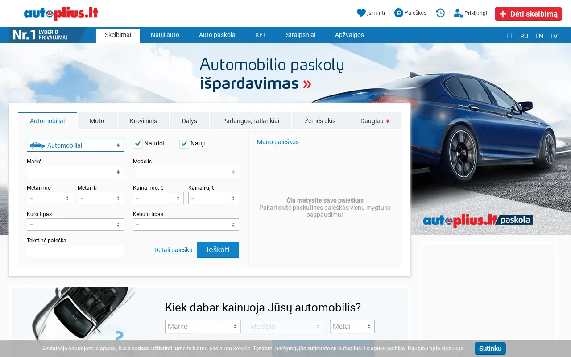This screenshot has width=571, height=357.
Task: Click the Prisijungti user icon
Action: click(x=458, y=13)
